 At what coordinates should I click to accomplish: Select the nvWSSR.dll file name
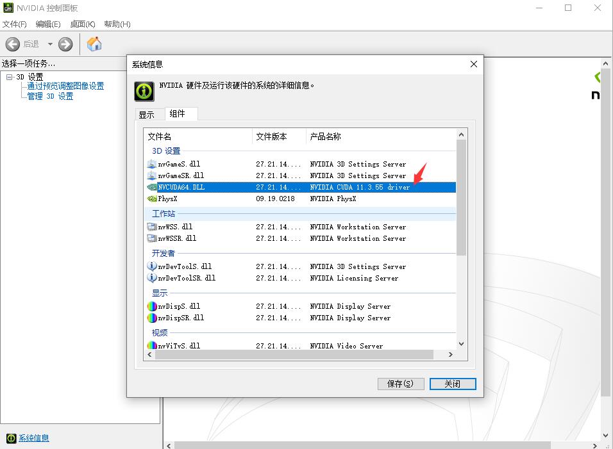click(x=177, y=238)
